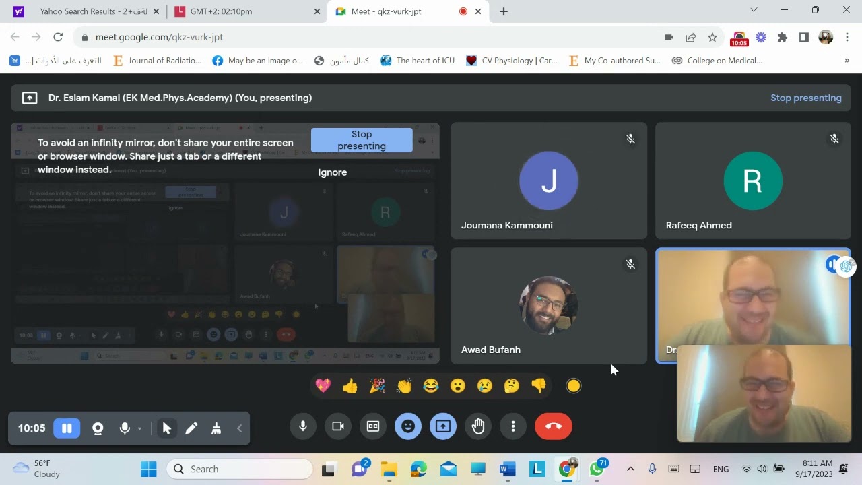Click the Stop presenting button in the shared-screen tile

pos(362,140)
